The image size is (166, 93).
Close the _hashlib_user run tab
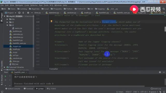click(26, 72)
